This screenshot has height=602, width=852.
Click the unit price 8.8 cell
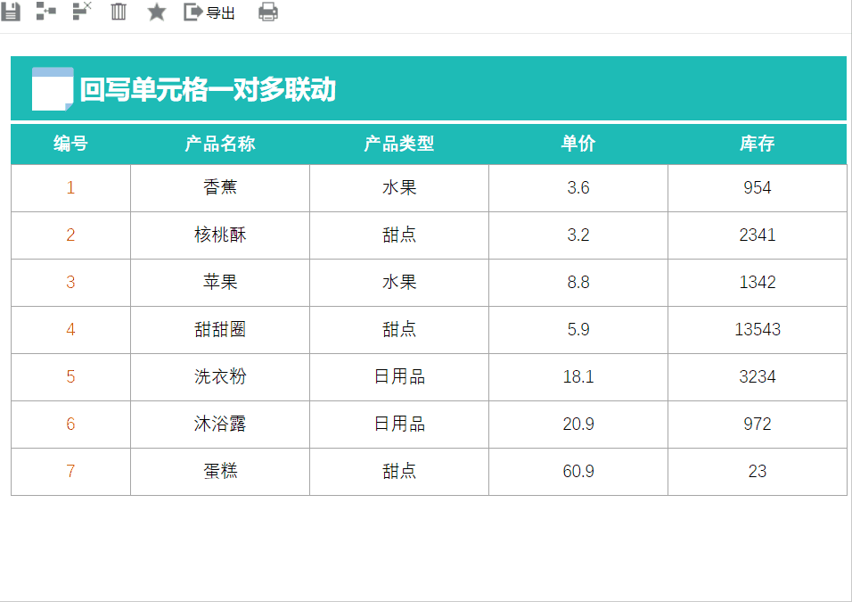point(578,283)
